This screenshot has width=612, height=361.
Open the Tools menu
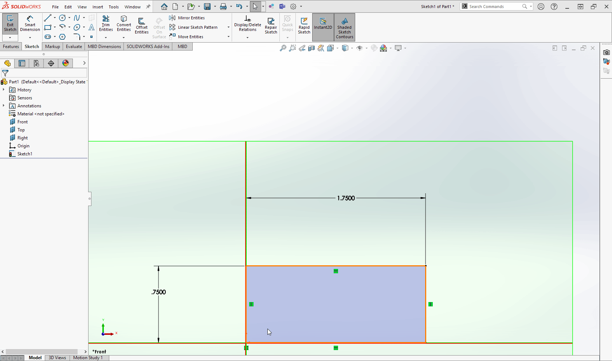pos(114,7)
